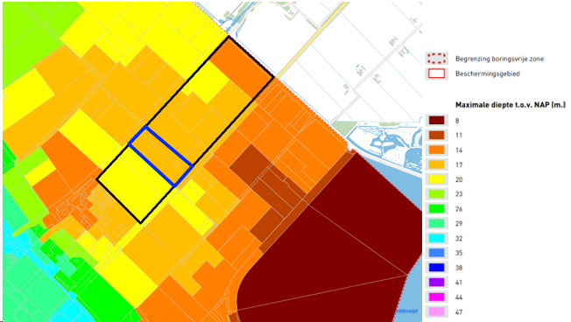Click the light blue 35 m legend swatch
This screenshot has height=322, width=571.
[x=436, y=253]
